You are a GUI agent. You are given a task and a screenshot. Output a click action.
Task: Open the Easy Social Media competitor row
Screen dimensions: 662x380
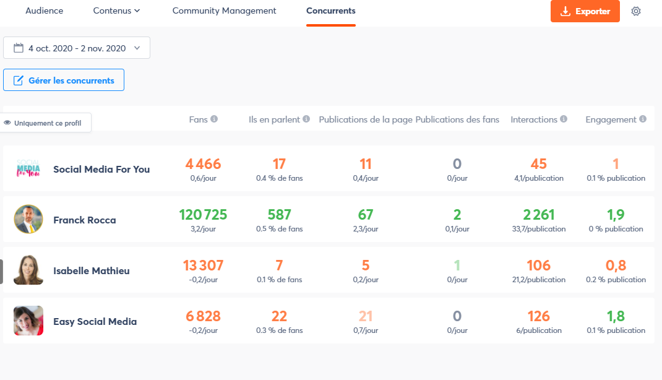95,321
